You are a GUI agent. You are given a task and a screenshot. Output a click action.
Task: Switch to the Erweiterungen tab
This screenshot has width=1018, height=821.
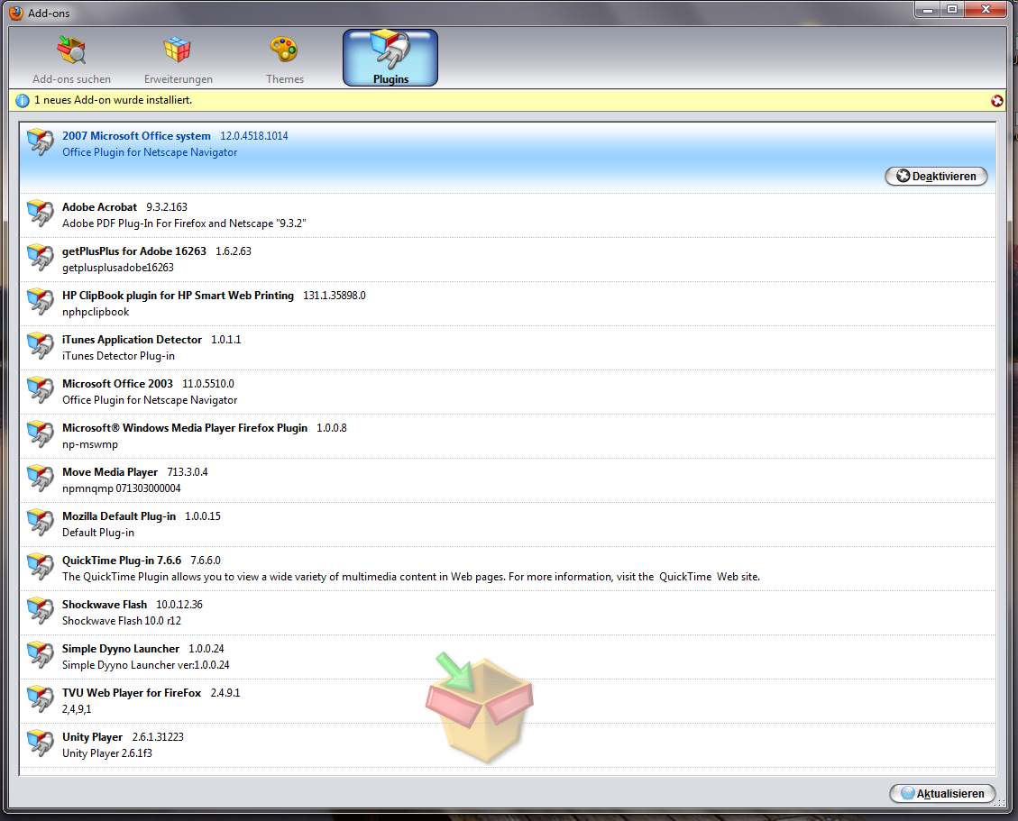click(178, 59)
